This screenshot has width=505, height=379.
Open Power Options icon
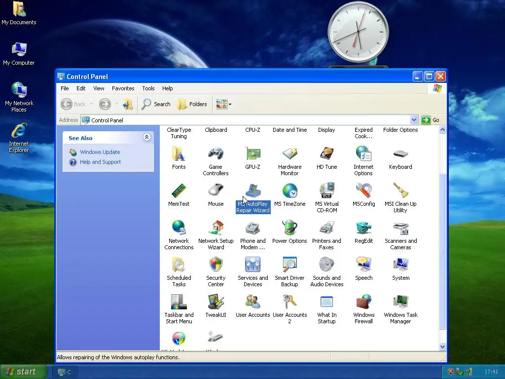pyautogui.click(x=289, y=228)
